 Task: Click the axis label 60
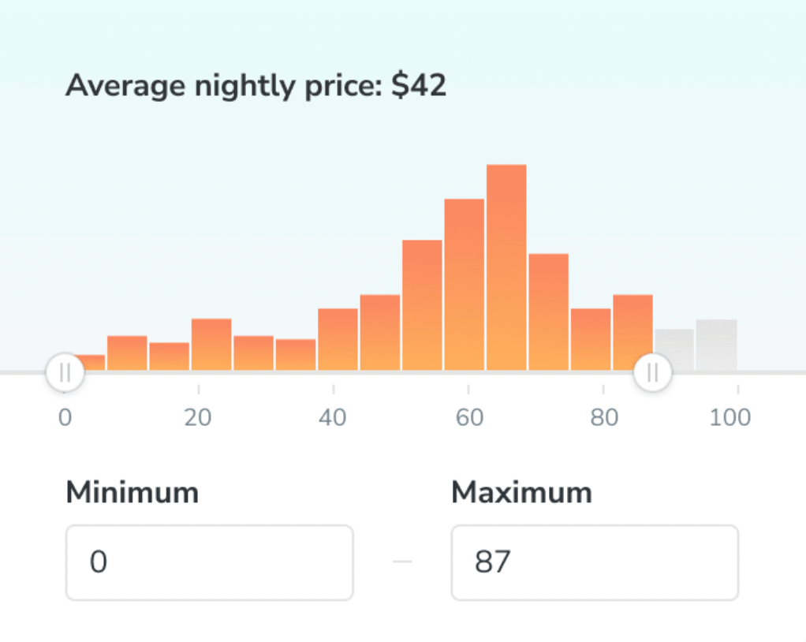tap(468, 417)
